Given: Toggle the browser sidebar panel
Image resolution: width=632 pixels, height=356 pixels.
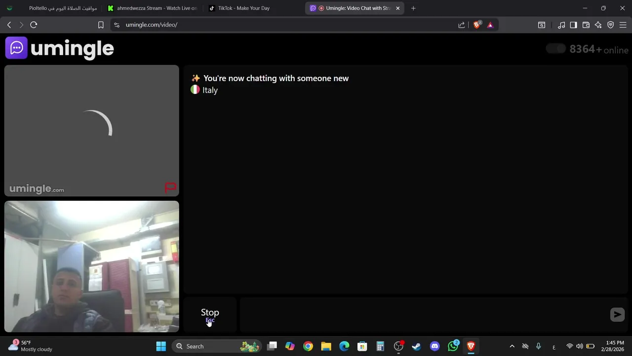Looking at the screenshot, I should (x=573, y=25).
